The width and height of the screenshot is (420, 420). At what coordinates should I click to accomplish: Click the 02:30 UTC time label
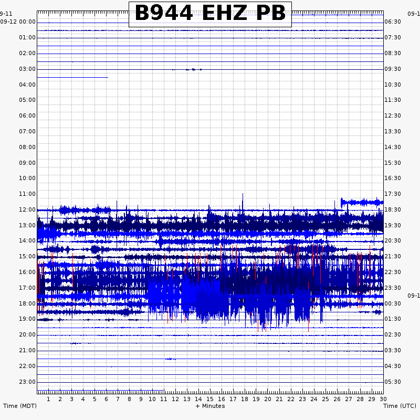point(393,335)
